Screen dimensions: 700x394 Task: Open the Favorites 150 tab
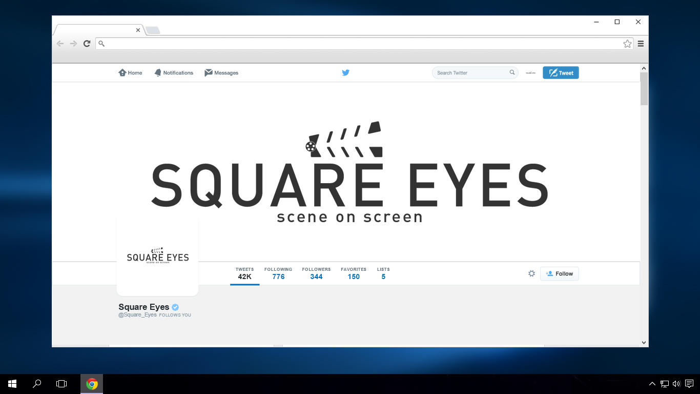point(354,273)
